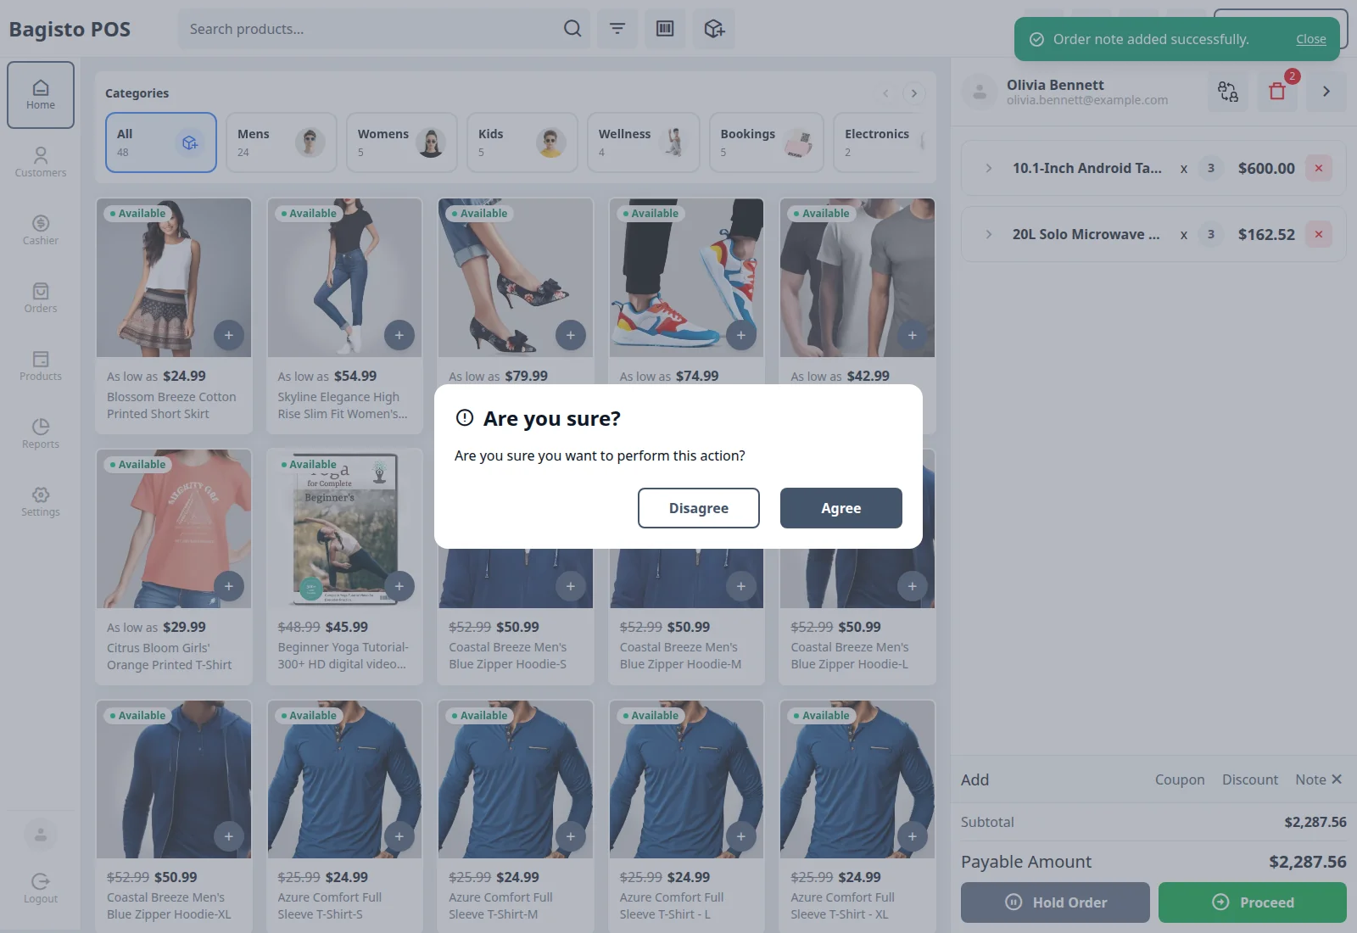This screenshot has height=933, width=1357.
Task: Click Agree in the confirmation dialog
Action: (841, 508)
